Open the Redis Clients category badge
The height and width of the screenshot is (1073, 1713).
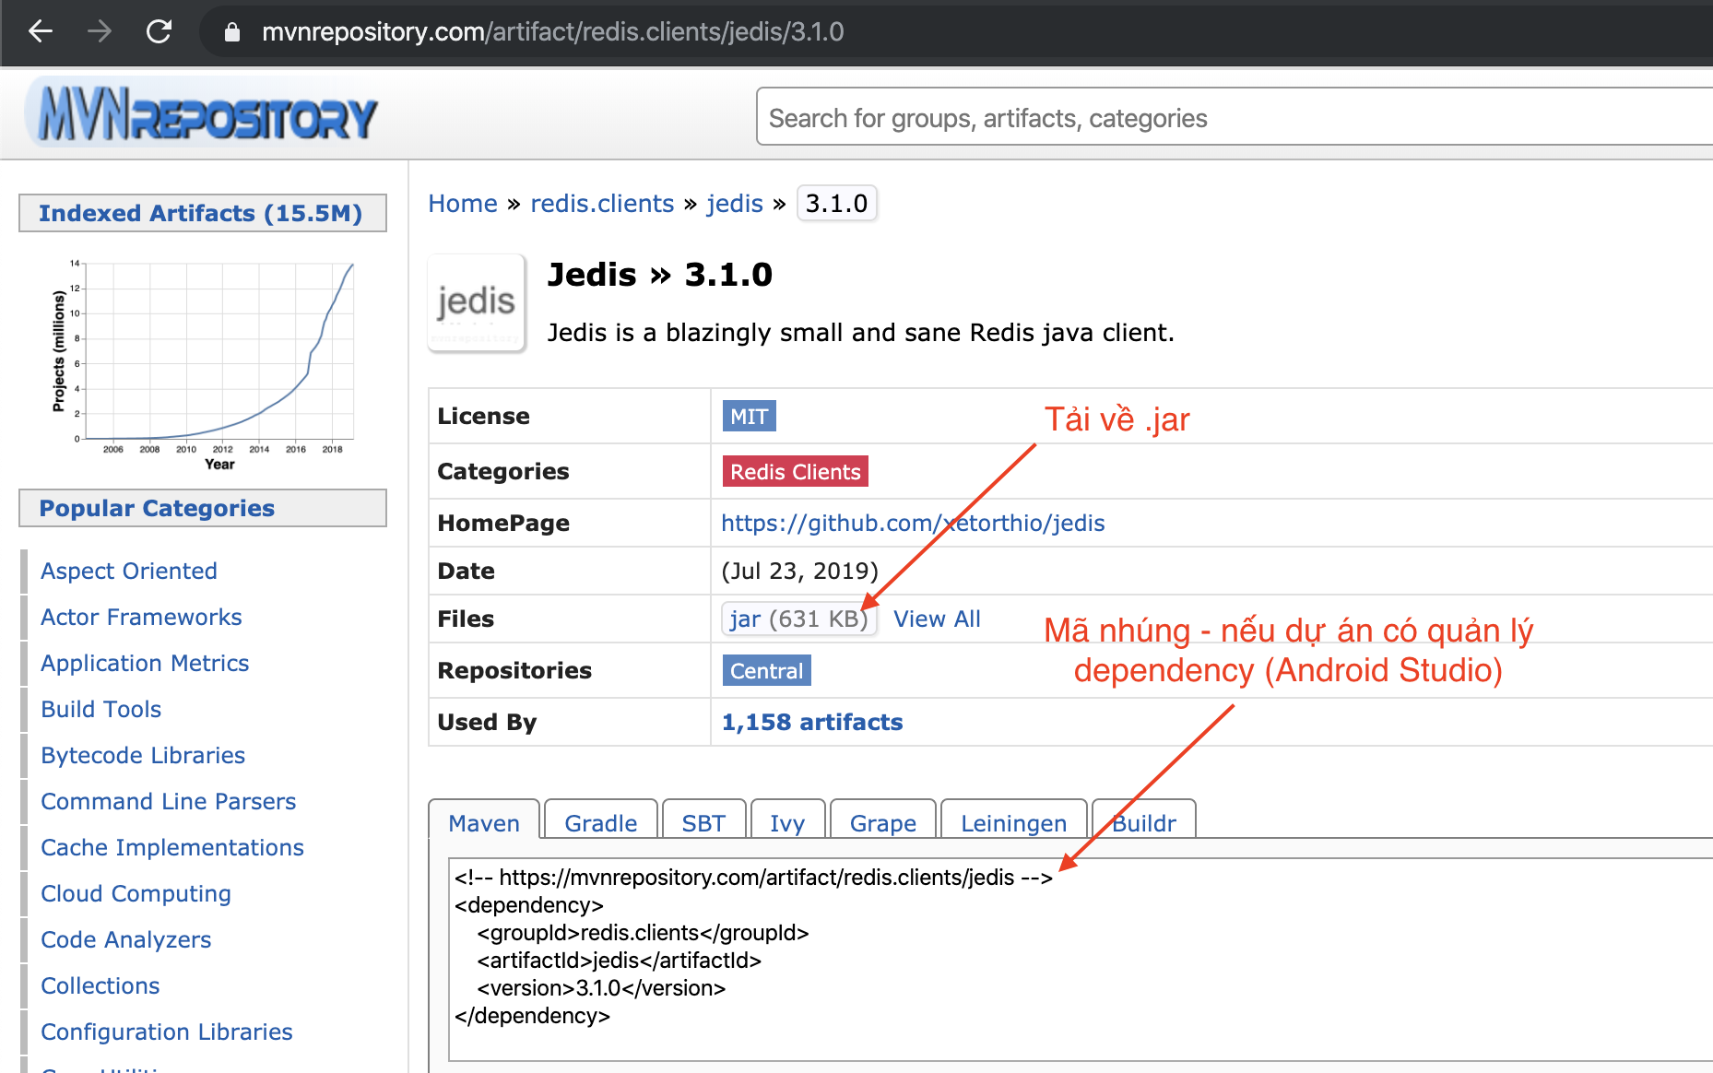(x=796, y=472)
